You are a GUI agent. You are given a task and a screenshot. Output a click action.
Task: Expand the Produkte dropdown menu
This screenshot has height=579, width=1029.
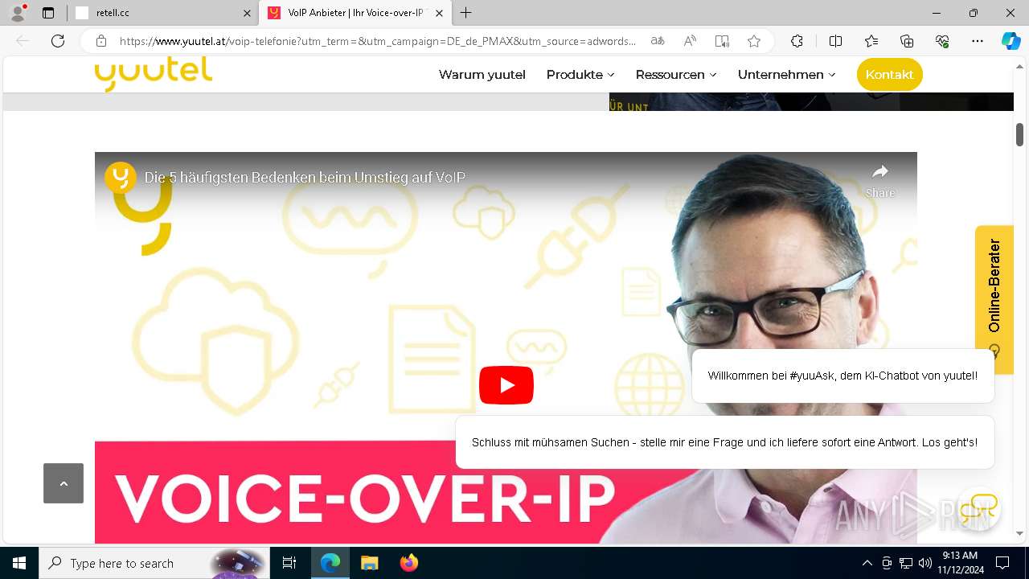[580, 75]
